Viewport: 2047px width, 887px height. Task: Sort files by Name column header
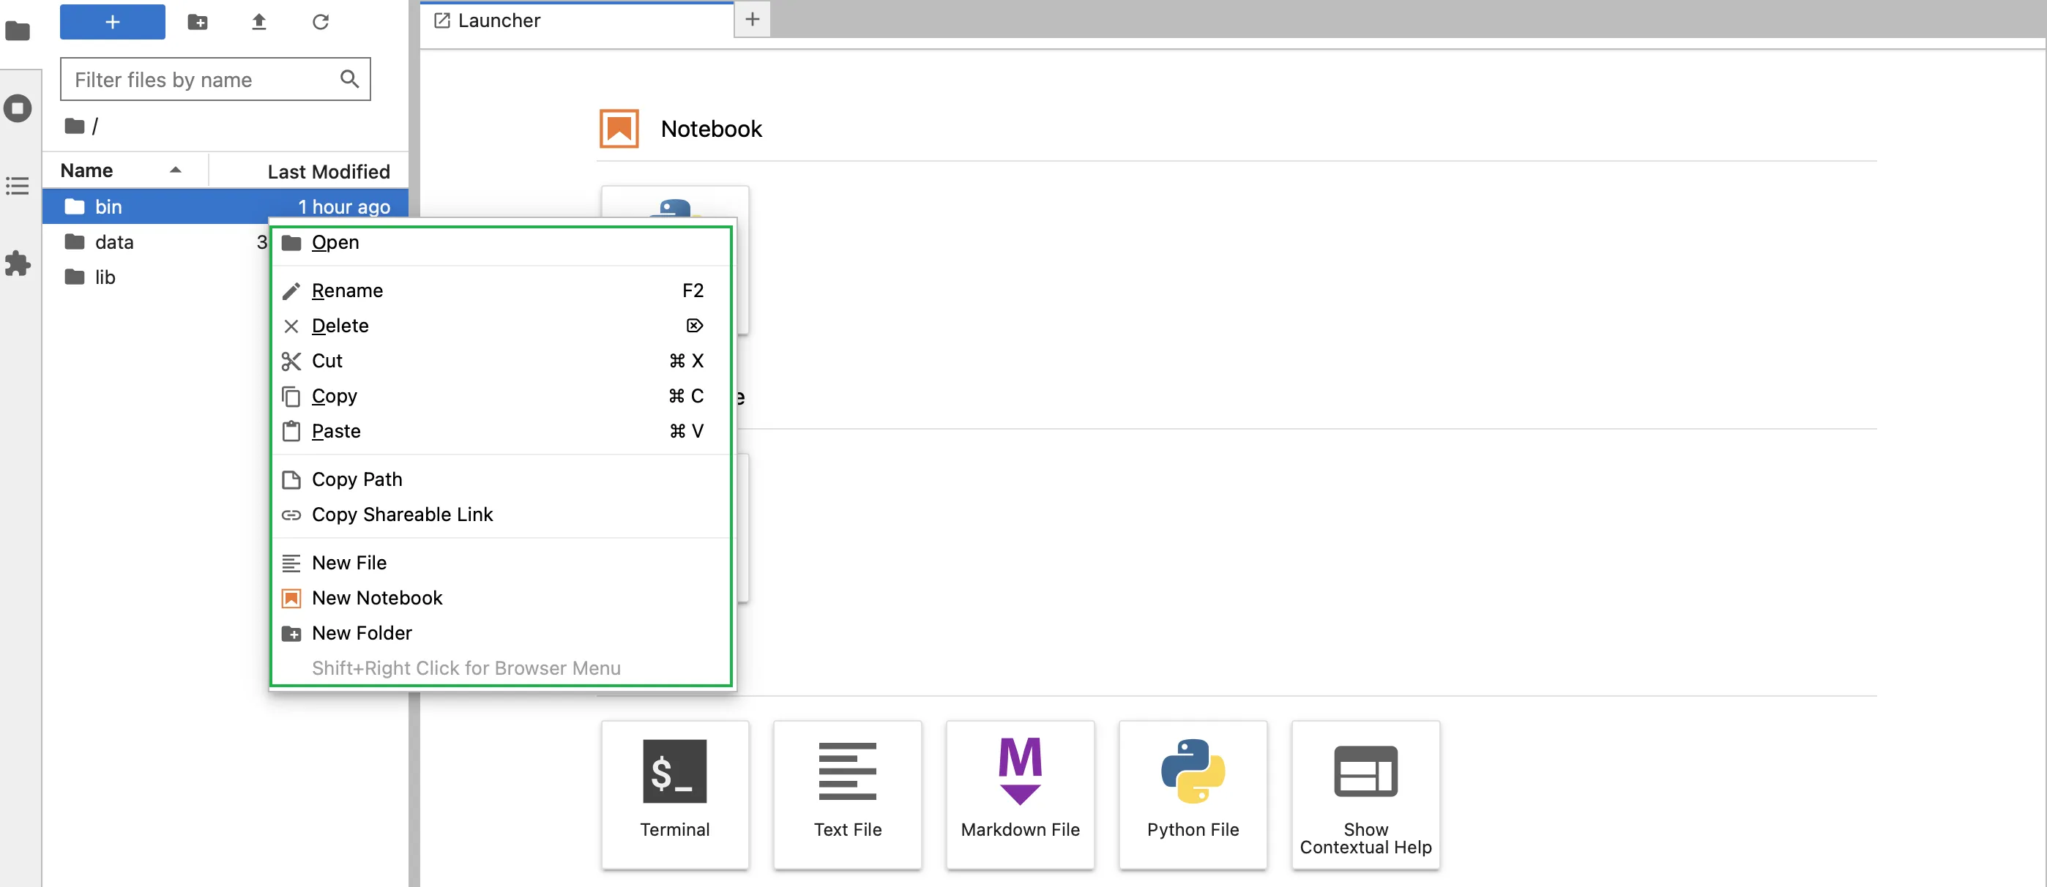(x=124, y=171)
